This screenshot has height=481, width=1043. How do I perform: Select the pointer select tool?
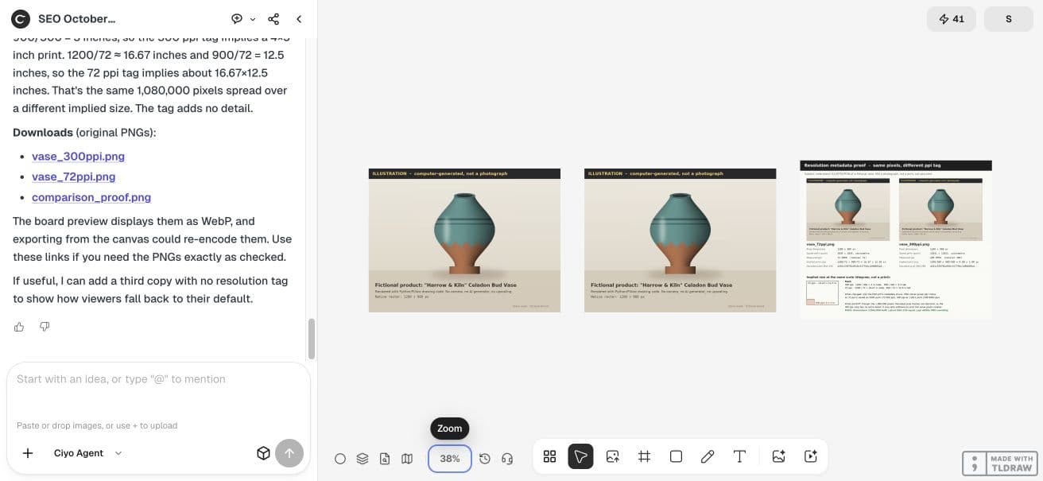pos(581,456)
